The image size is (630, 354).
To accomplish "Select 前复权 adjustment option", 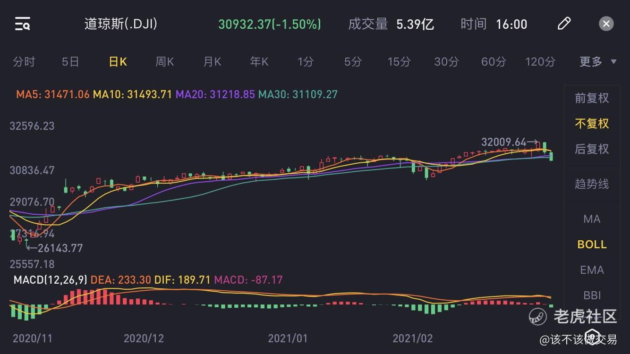I will 592,98.
